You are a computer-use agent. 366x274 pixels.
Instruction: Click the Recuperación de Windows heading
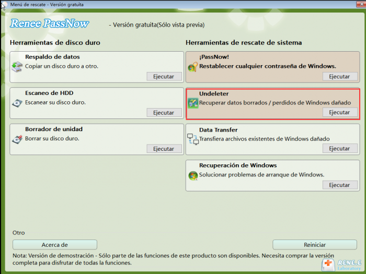[x=238, y=165]
